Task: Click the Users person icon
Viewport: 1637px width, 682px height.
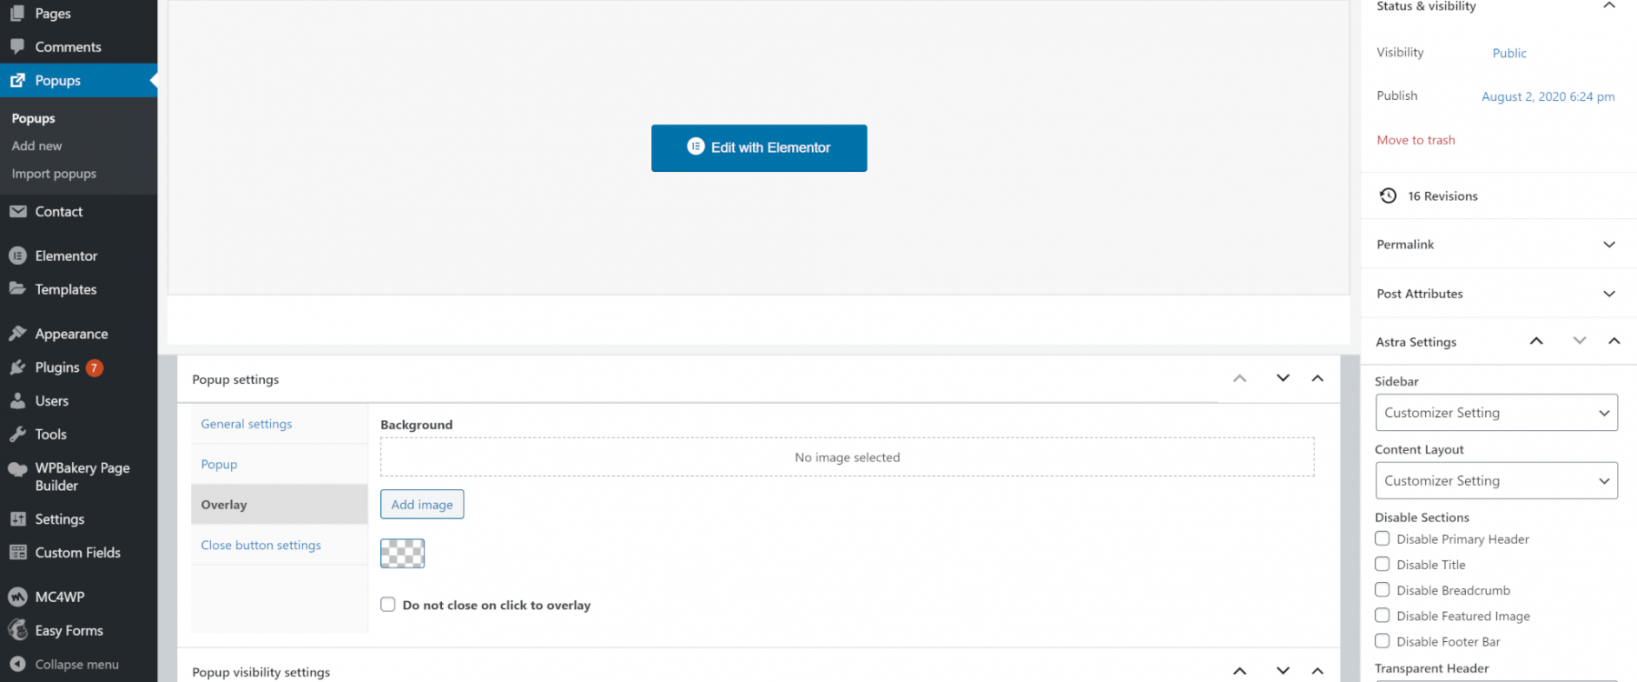Action: click(x=17, y=400)
